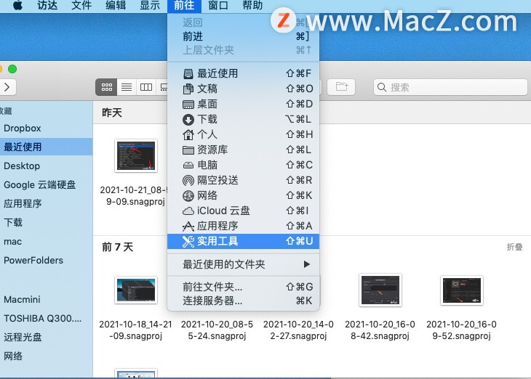Open the Apple menu
This screenshot has height=379, width=531.
(17, 5)
